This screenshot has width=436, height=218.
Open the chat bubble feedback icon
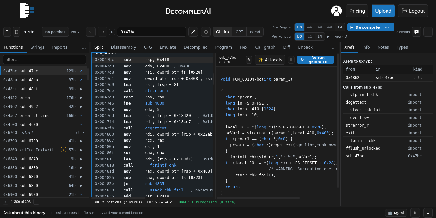point(417,32)
